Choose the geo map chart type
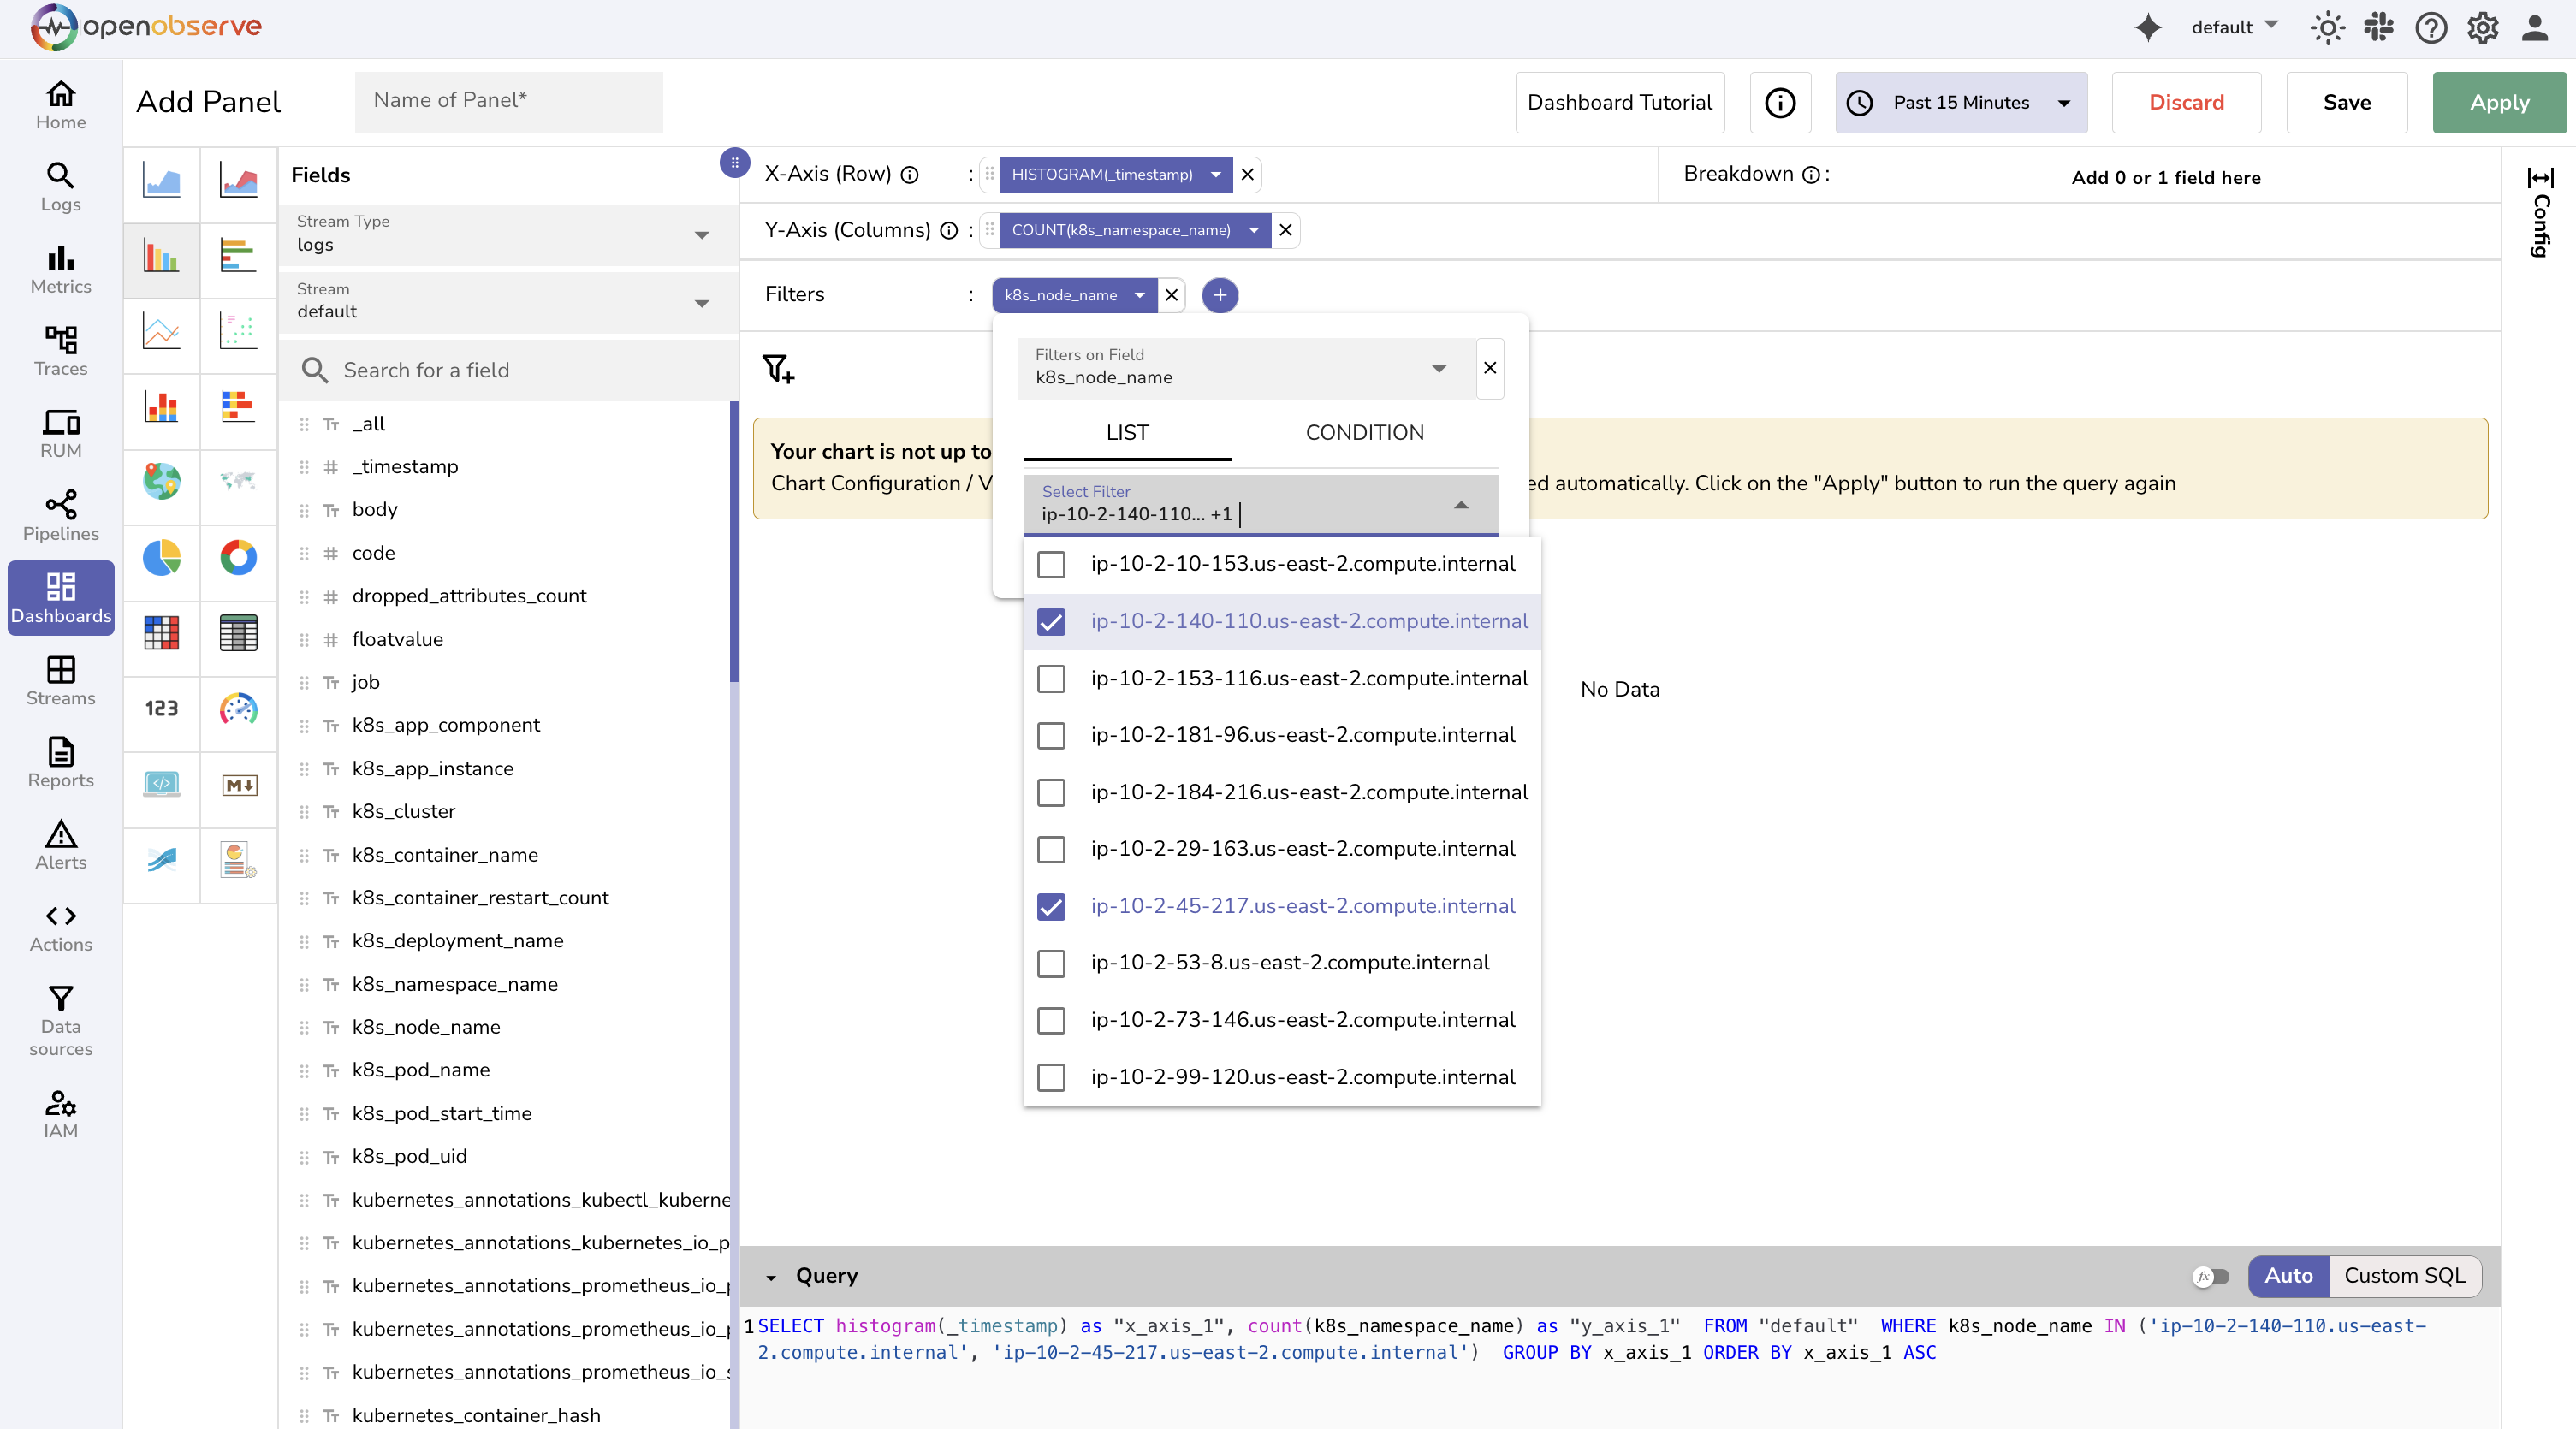 point(162,481)
